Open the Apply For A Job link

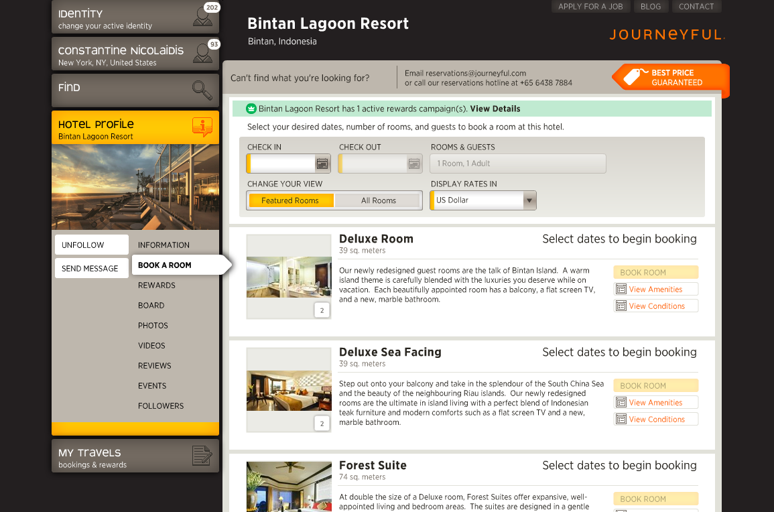[x=590, y=7]
